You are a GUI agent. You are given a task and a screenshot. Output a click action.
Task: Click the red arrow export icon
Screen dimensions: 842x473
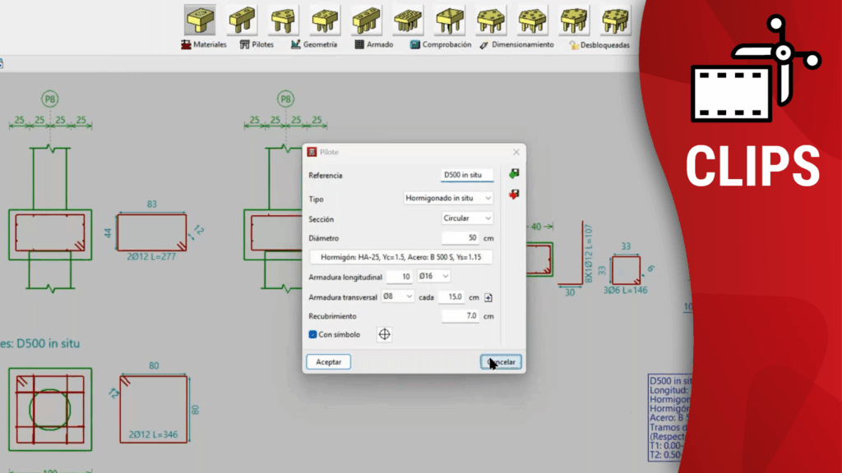point(515,195)
